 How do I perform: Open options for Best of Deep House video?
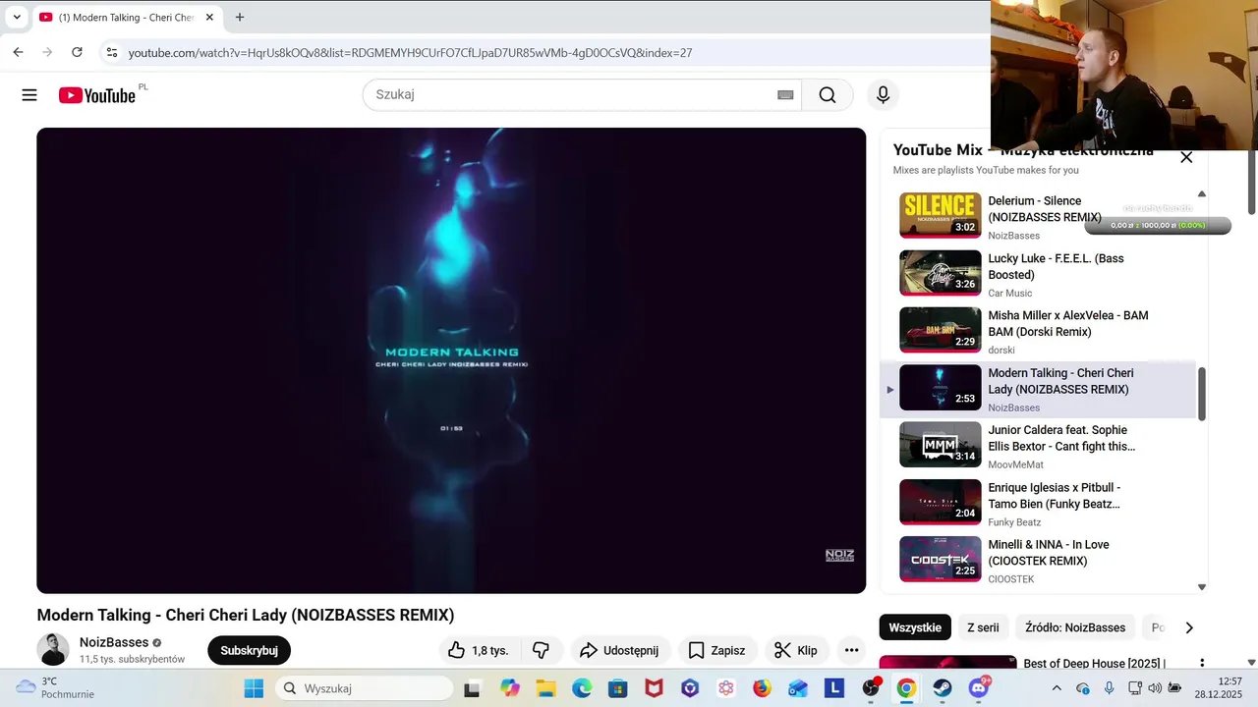tap(1201, 664)
